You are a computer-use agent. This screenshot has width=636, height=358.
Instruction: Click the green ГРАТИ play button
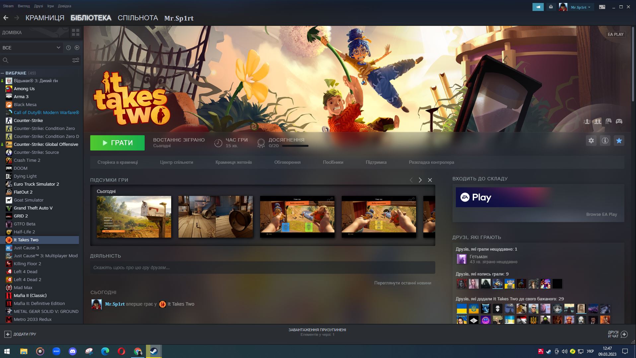pyautogui.click(x=117, y=143)
